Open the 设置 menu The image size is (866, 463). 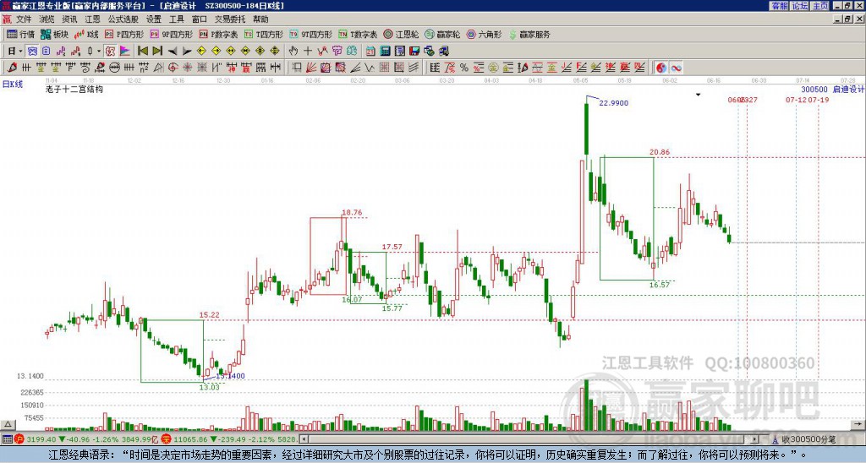[x=154, y=19]
